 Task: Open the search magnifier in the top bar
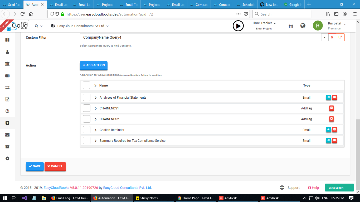pyautogui.click(x=37, y=26)
